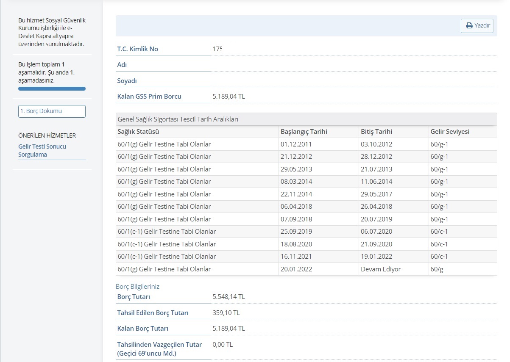Select the 1. Borç Dökümü step
Screen dimensions: 510x362
(52, 111)
